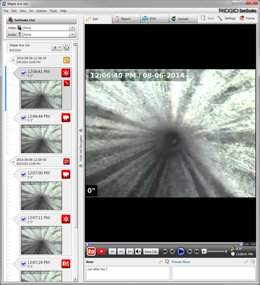Open the Edit menu
This screenshot has width=260, height=285.
[14, 11]
